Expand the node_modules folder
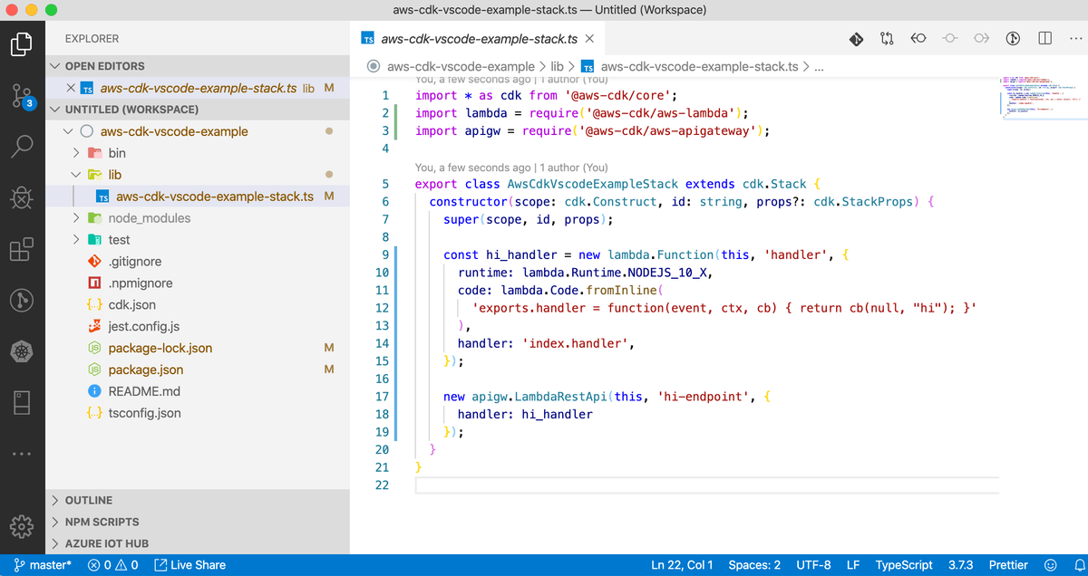The width and height of the screenshot is (1088, 576). pos(121,217)
